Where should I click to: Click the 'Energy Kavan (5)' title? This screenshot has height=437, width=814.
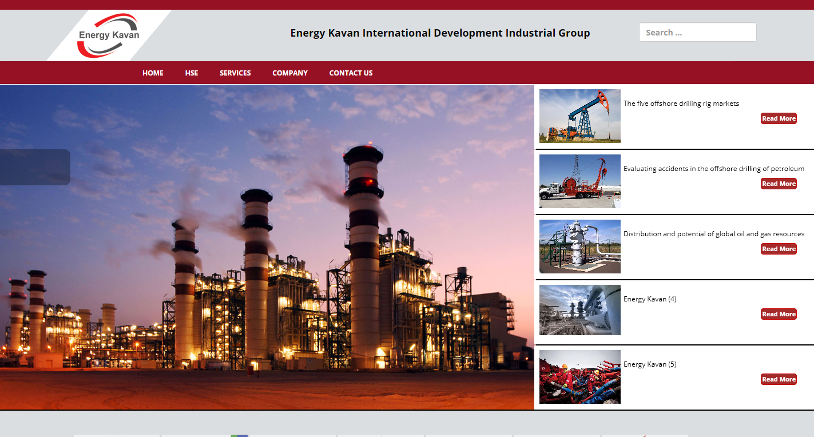650,364
